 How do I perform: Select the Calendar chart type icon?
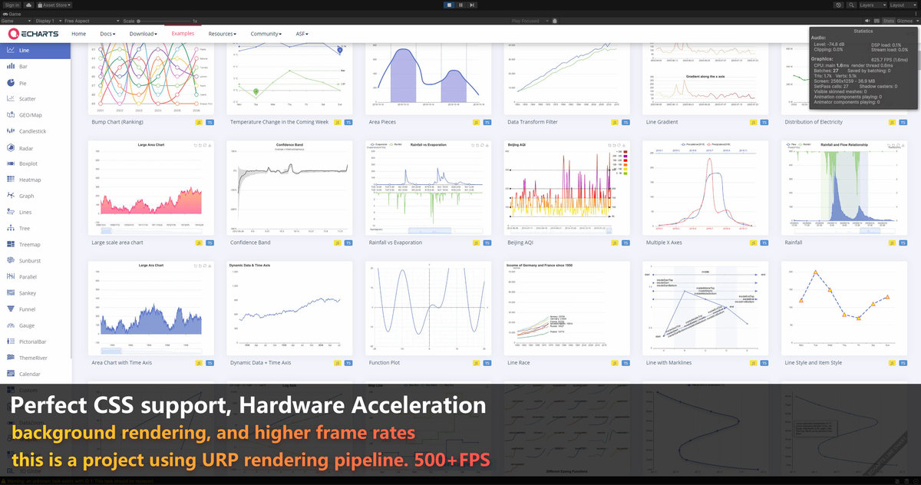[10, 374]
